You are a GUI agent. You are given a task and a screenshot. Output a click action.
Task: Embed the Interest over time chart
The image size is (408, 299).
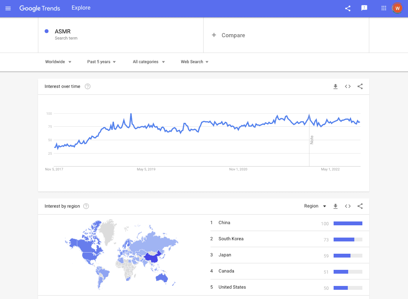348,86
